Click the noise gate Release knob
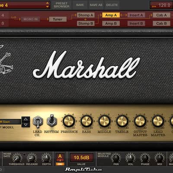173x173 pixels. tap(32, 158)
